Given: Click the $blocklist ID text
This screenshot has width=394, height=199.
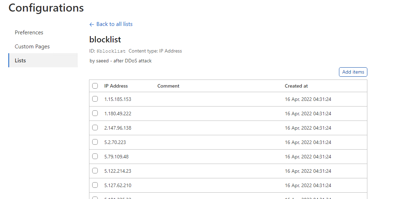Looking at the screenshot, I should coord(111,51).
